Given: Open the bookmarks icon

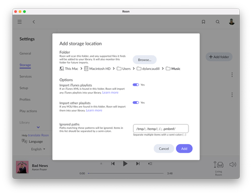Looking at the screenshot, I should pyautogui.click(x=204, y=22).
